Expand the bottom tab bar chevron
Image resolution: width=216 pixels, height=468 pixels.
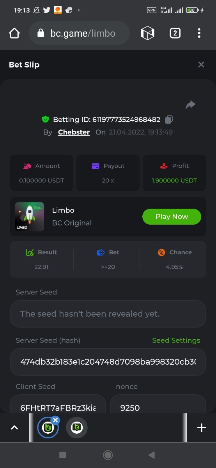(14, 428)
